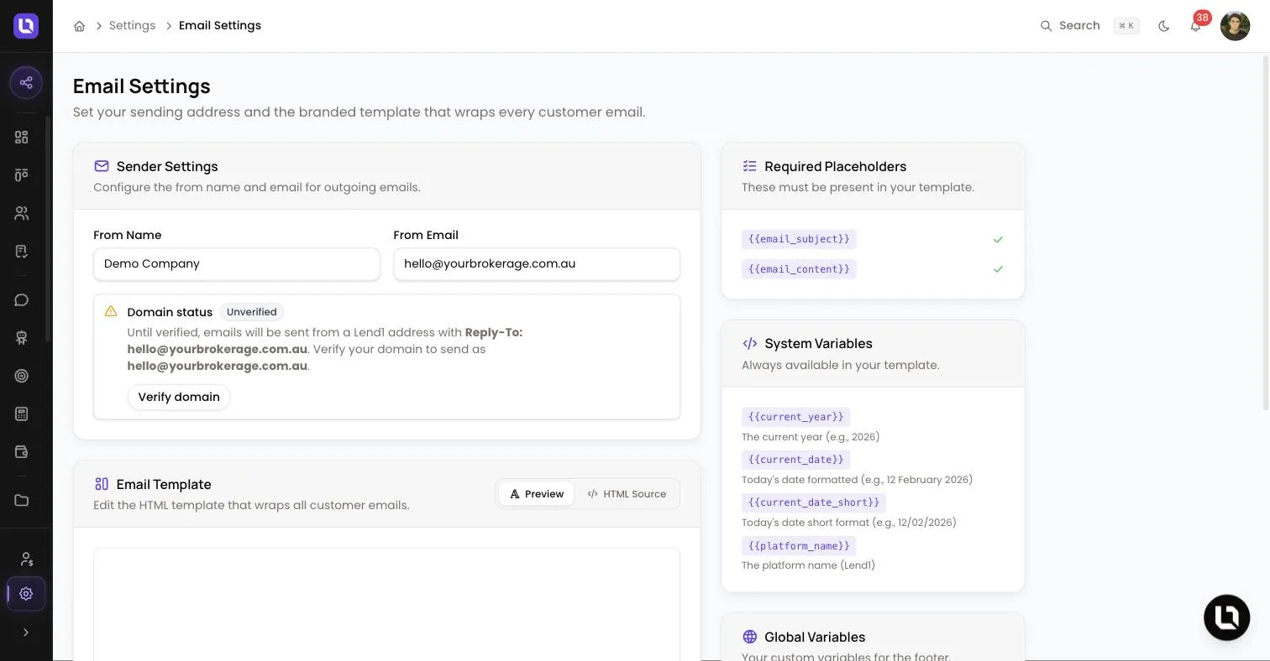Click the green check beside {{email_subject}}
The width and height of the screenshot is (1270, 661).
point(998,240)
